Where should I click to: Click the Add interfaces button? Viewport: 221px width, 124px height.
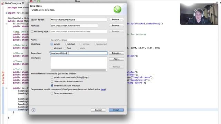(x=116, y=59)
